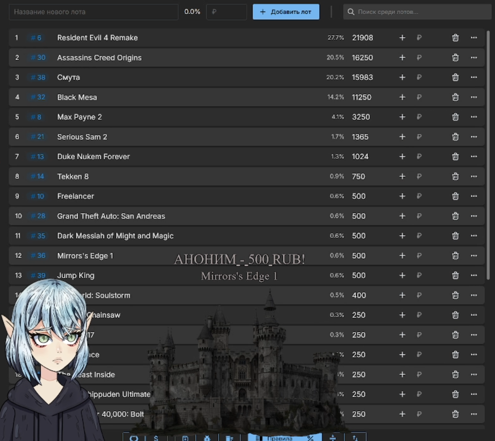Open the three-dot menu for Freelancer

[474, 196]
